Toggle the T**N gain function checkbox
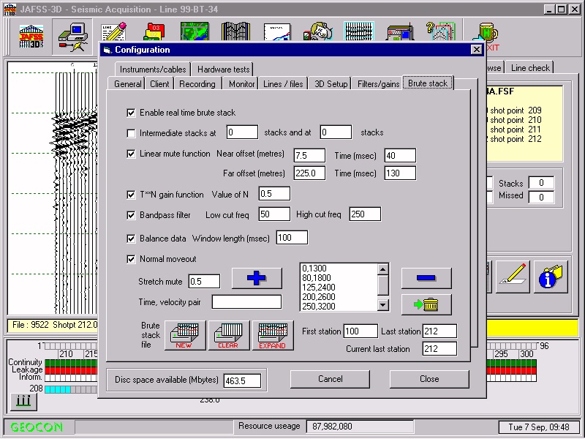The height and width of the screenshot is (439, 585). (x=131, y=195)
